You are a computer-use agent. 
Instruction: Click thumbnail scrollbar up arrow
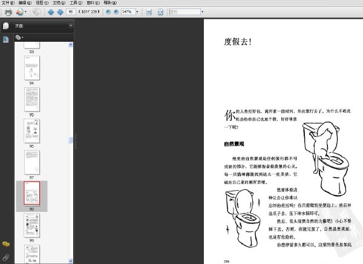[x=71, y=45]
